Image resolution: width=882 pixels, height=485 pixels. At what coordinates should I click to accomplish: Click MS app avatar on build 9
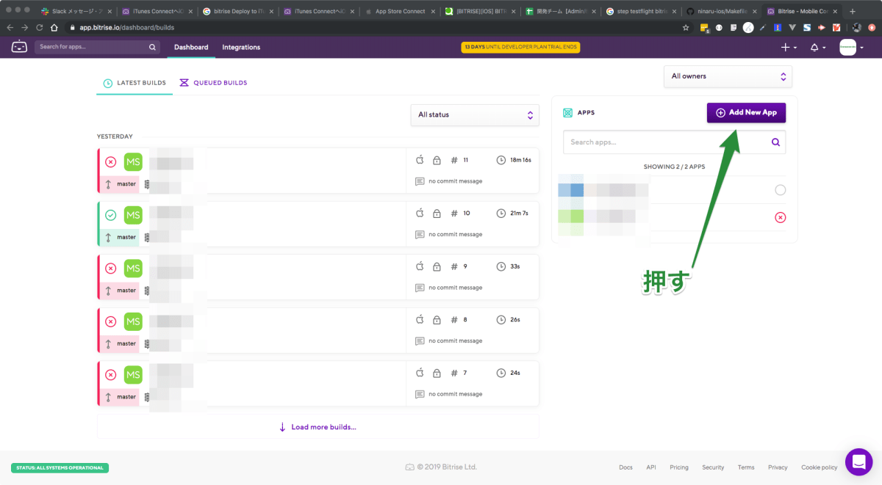click(133, 269)
